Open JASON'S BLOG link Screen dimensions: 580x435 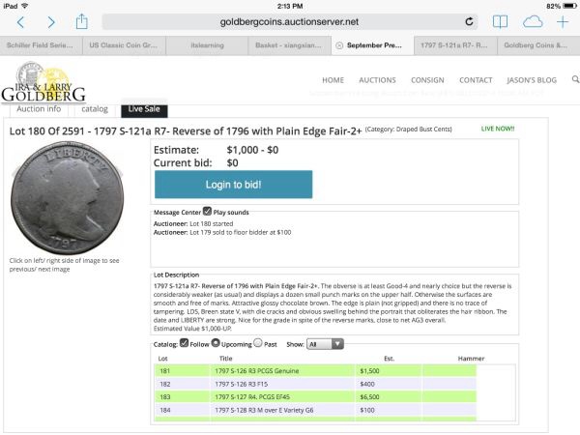click(x=532, y=80)
